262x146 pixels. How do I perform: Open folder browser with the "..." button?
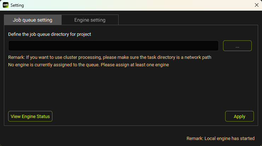(x=237, y=46)
